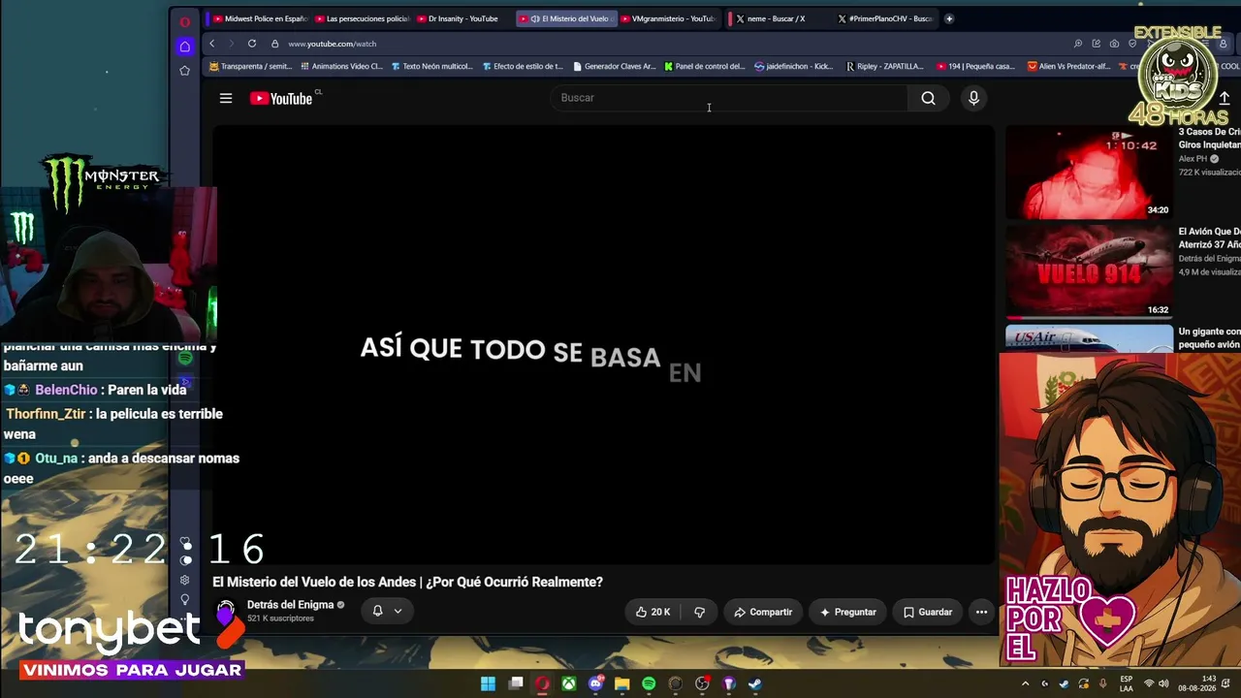Open the Detrás del Enigma channel name

(x=290, y=605)
